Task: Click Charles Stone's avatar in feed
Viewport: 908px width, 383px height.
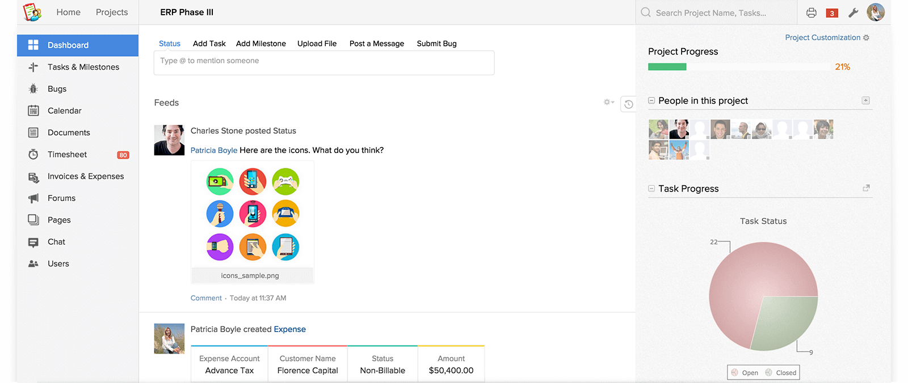Action: (x=169, y=140)
